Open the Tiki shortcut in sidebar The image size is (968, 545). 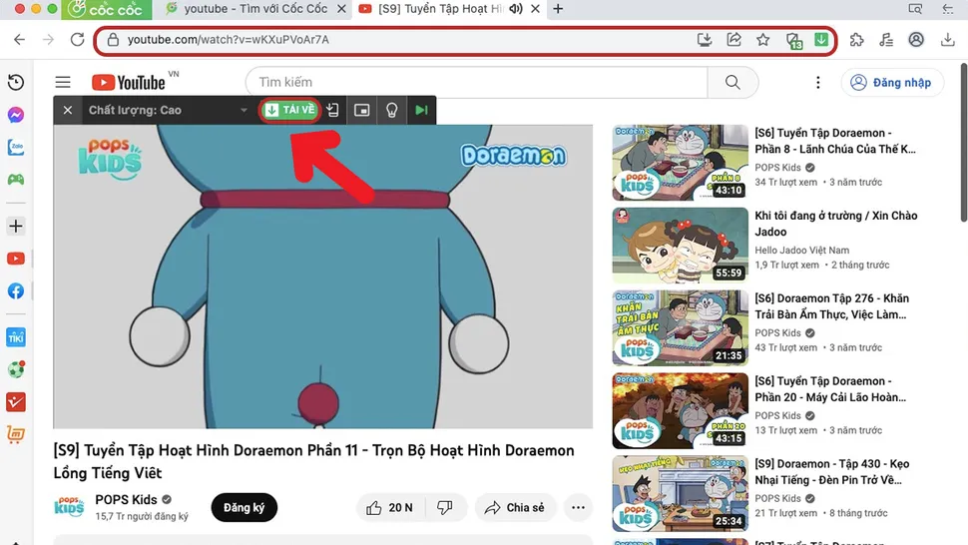tap(16, 336)
